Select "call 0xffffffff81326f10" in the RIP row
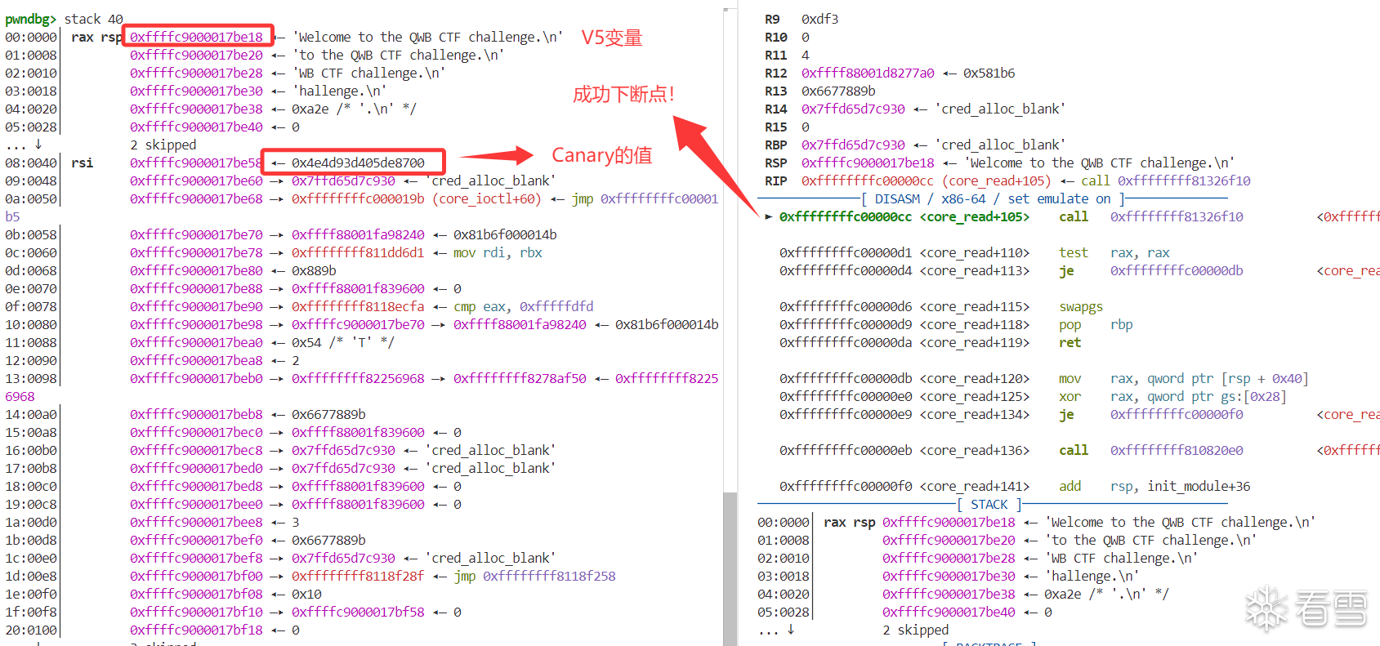Viewport: 1380px width, 646px height. (1166, 180)
